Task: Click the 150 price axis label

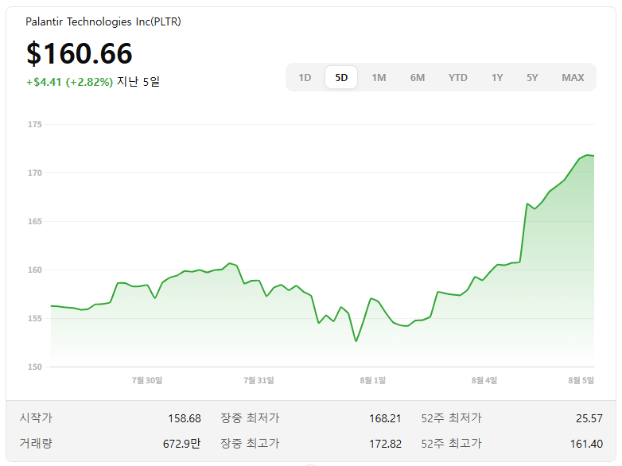Action: pyautogui.click(x=34, y=367)
